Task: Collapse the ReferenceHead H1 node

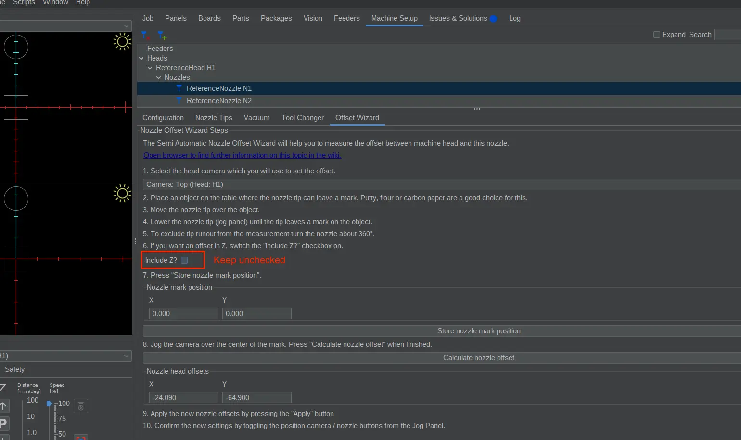Action: click(x=150, y=68)
